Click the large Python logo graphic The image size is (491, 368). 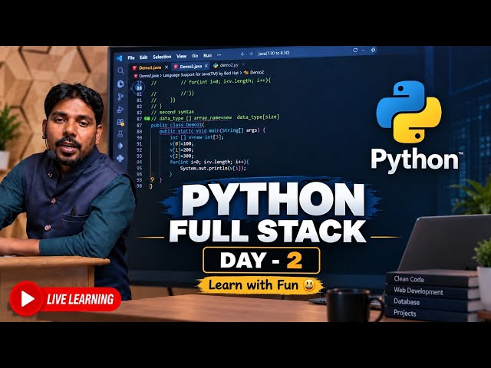[x=409, y=111]
